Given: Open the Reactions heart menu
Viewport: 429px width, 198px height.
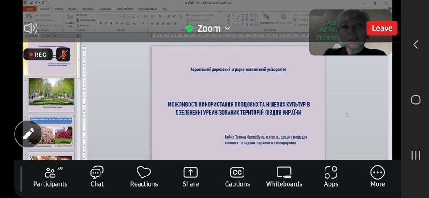Looking at the screenshot, I should 144,177.
